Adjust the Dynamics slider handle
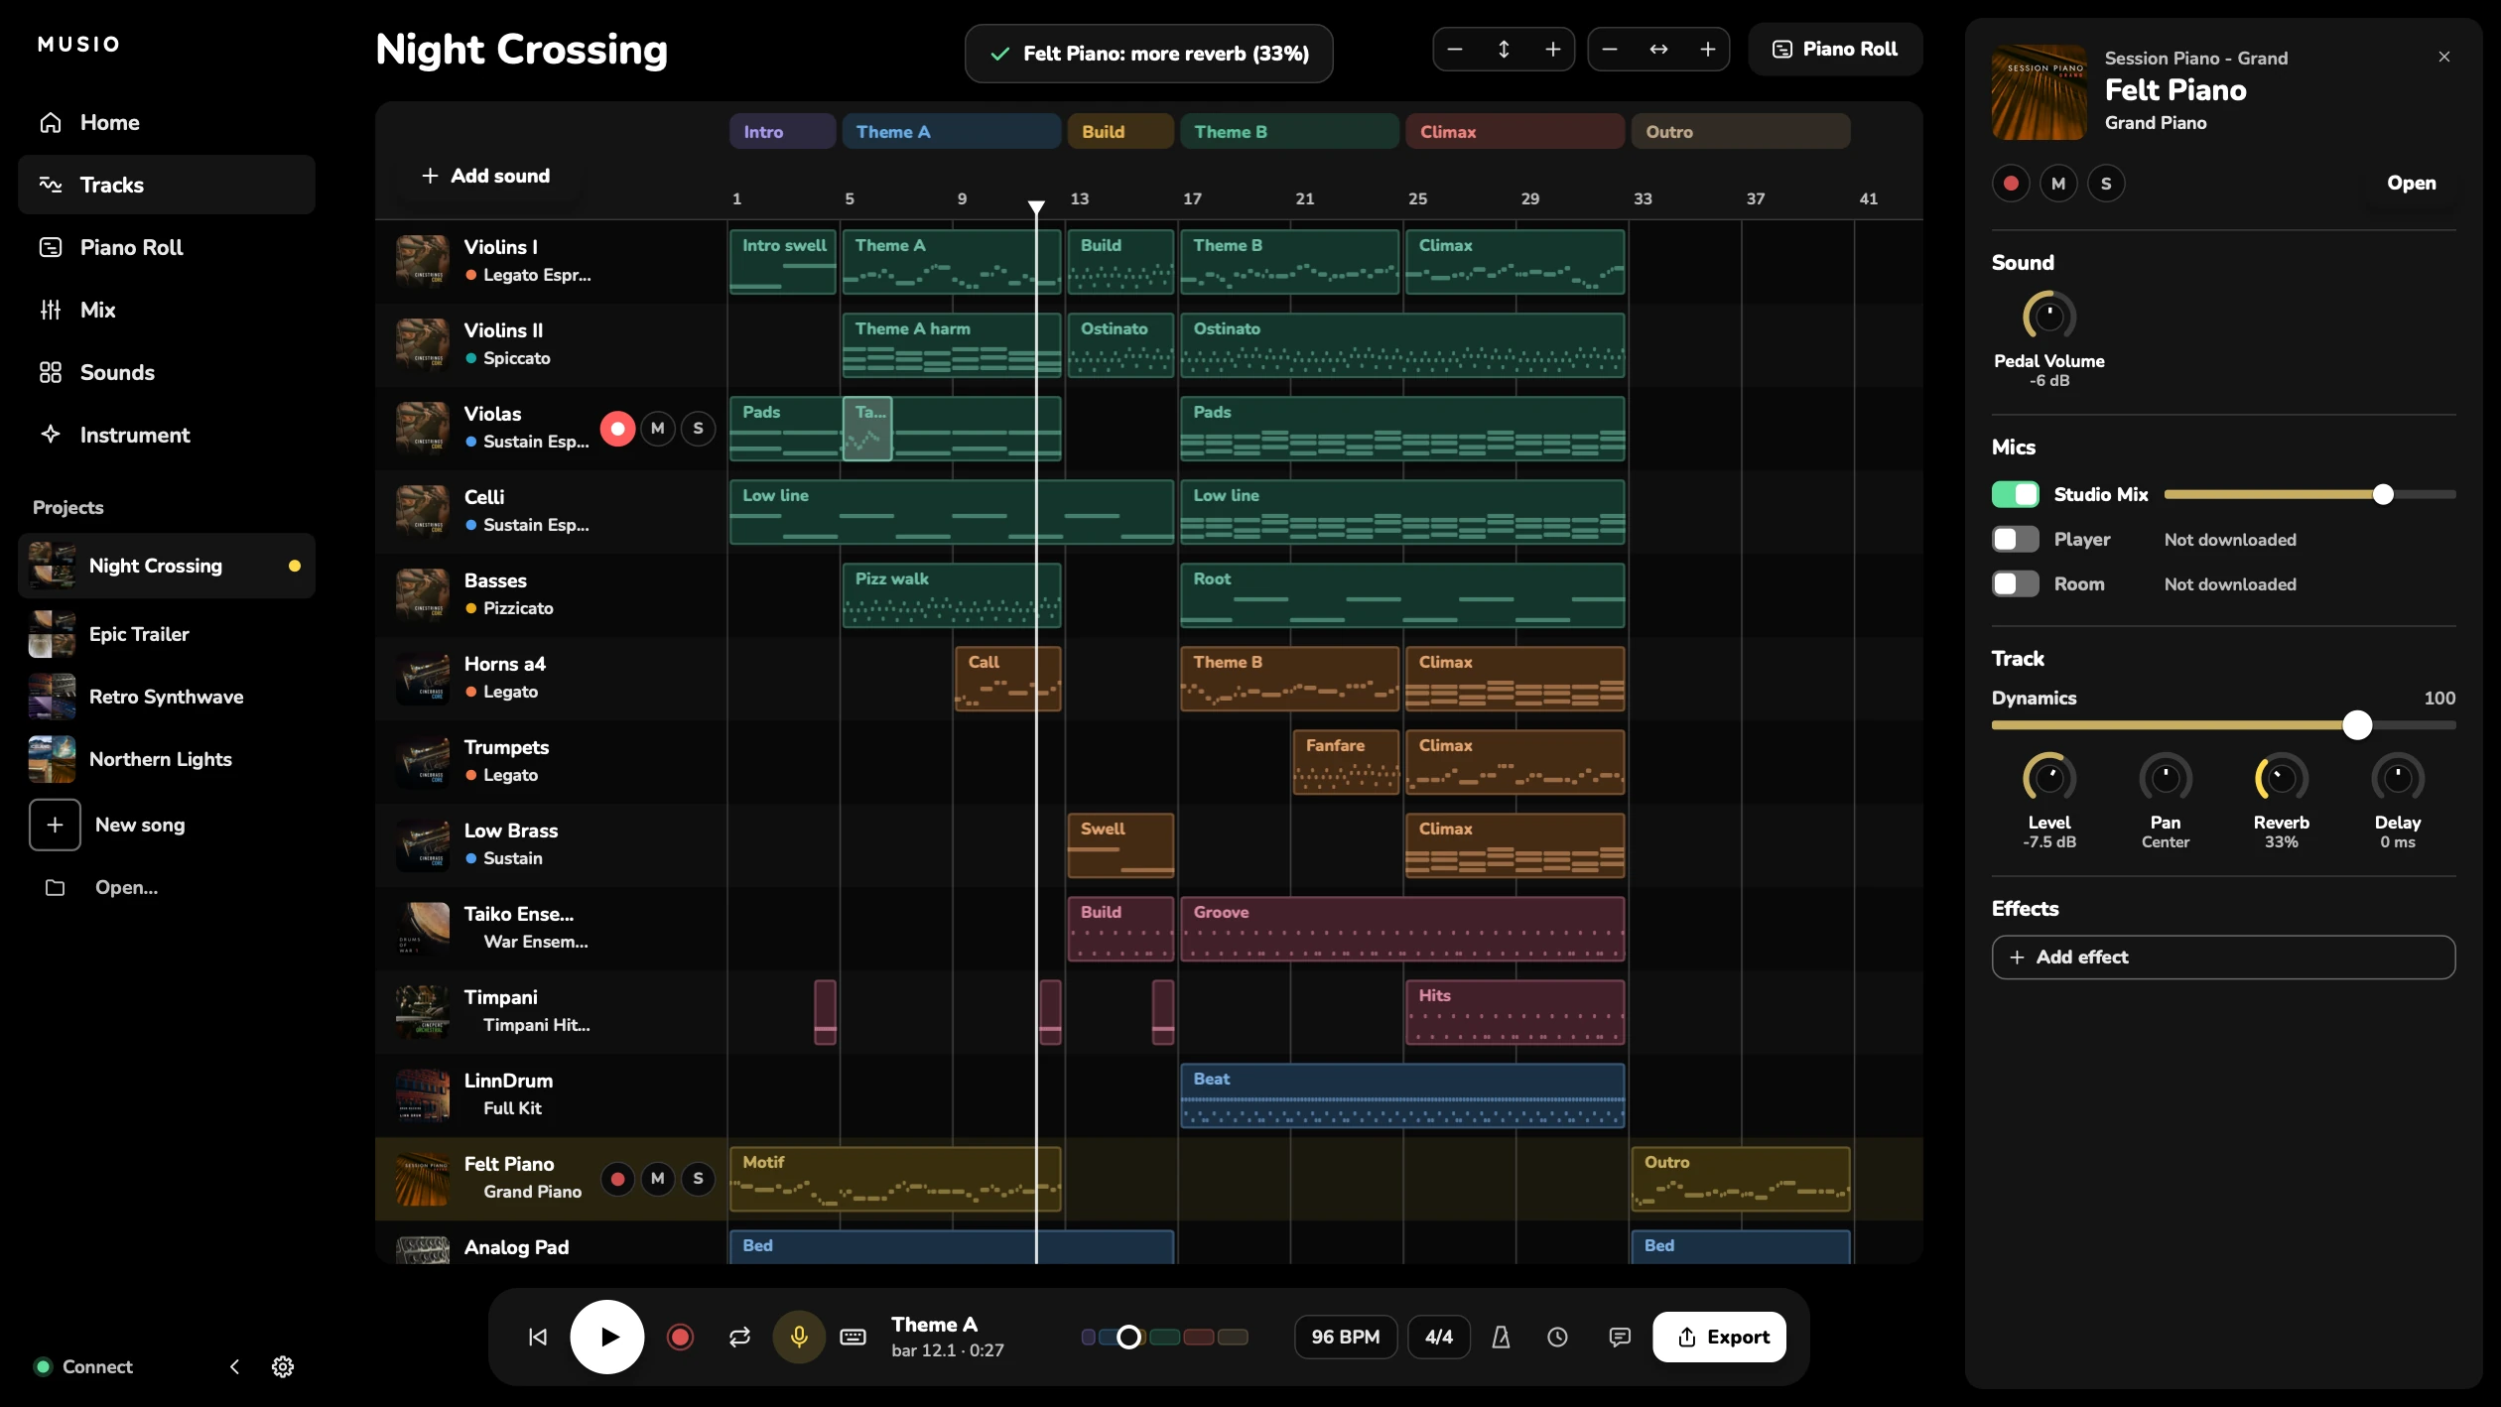 tap(2357, 725)
